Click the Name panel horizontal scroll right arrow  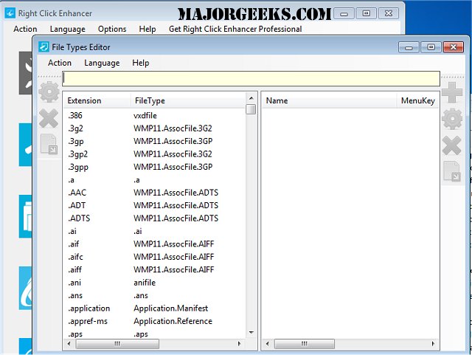pos(433,343)
